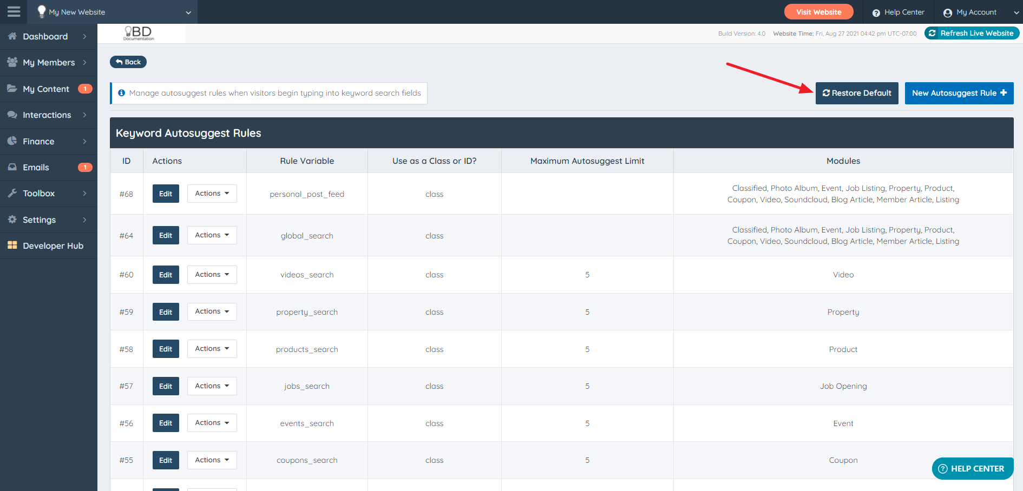
Task: Click the Interactions chat bubbles icon
Action: [x=12, y=115]
